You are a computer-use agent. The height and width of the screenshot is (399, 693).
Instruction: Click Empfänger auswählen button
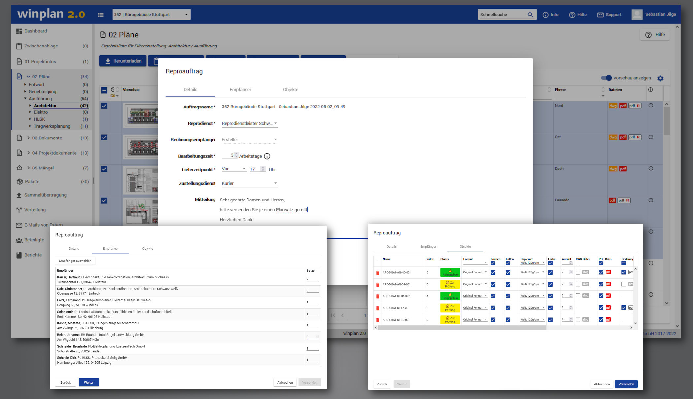pyautogui.click(x=75, y=261)
